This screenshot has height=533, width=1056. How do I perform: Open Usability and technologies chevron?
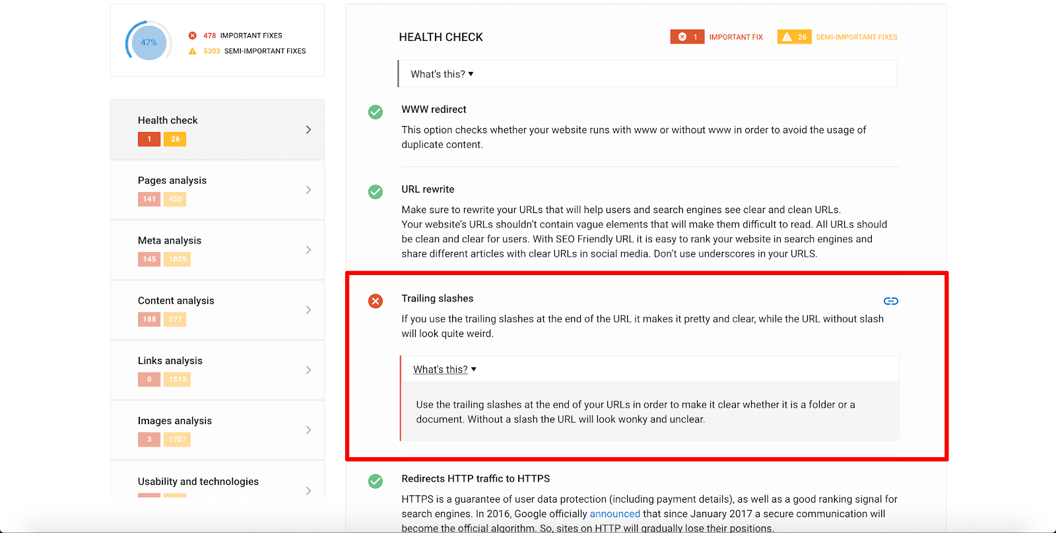click(x=308, y=491)
